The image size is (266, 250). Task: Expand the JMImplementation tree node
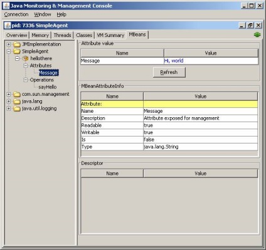[x=9, y=44]
